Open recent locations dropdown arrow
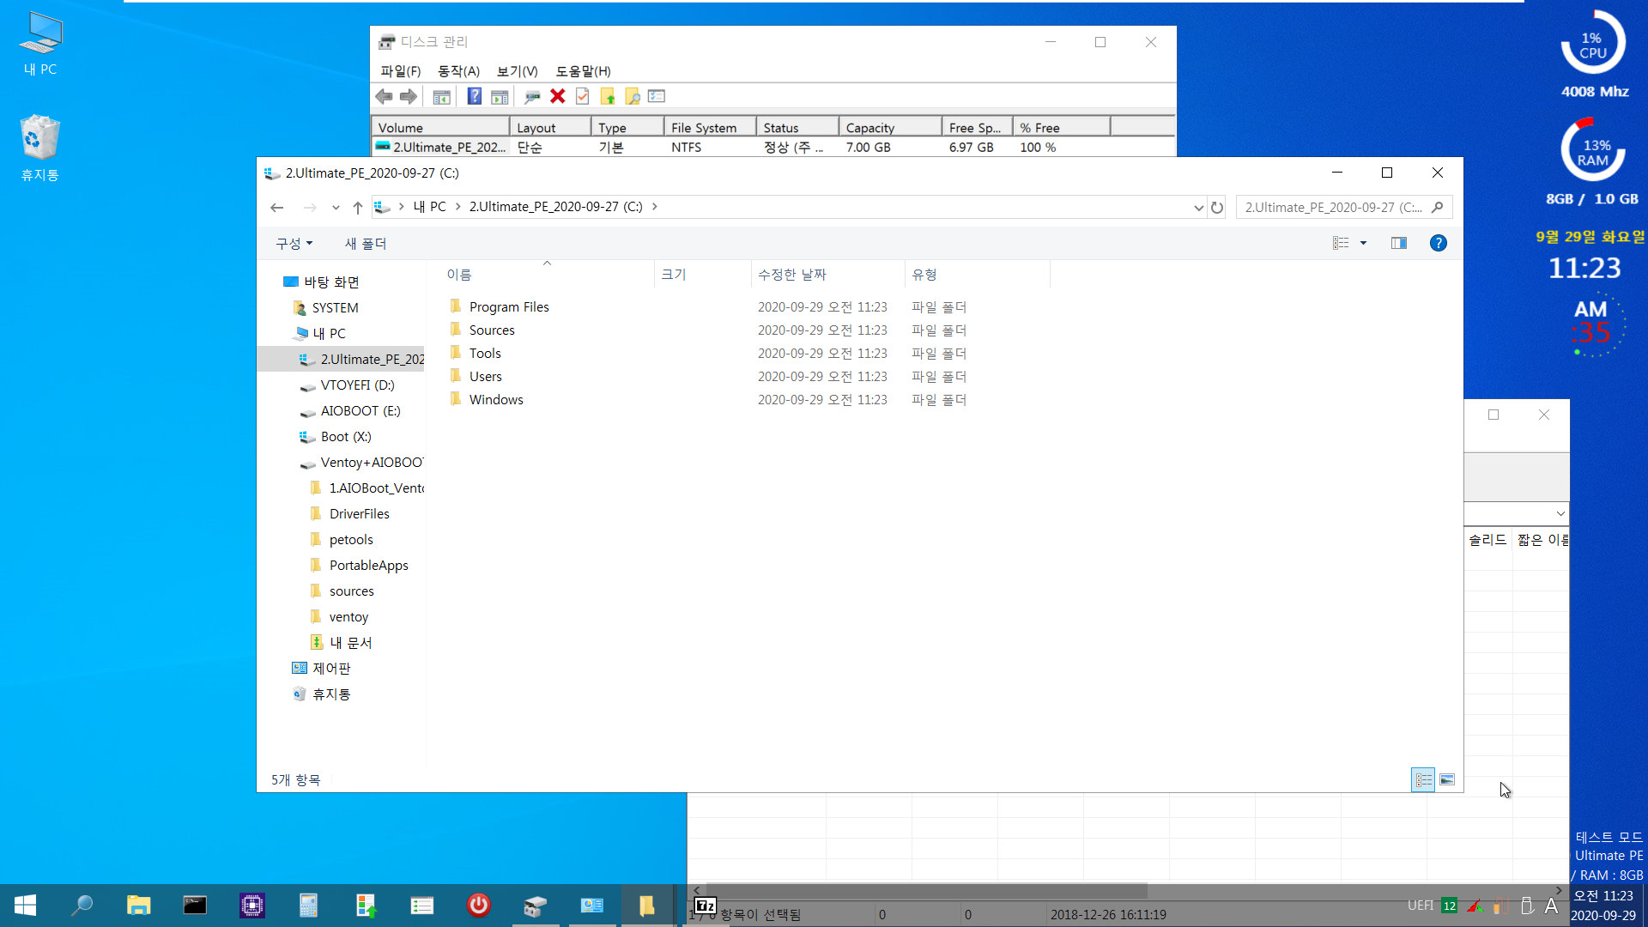 pos(336,207)
